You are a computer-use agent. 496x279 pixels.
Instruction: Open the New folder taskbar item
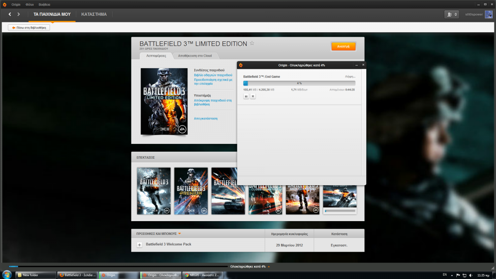click(x=35, y=275)
